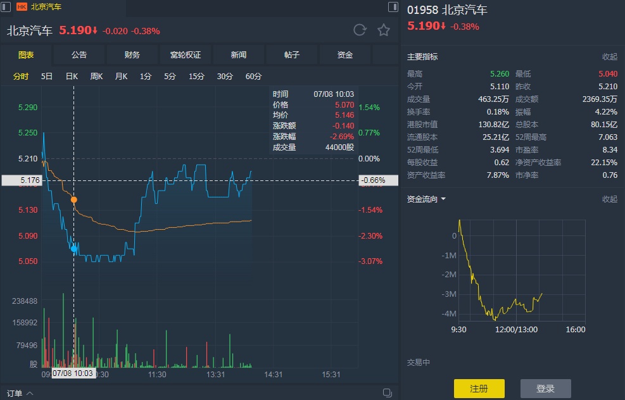Click the blue price marker on chart
Viewport: 625px width, 400px height.
[73, 249]
